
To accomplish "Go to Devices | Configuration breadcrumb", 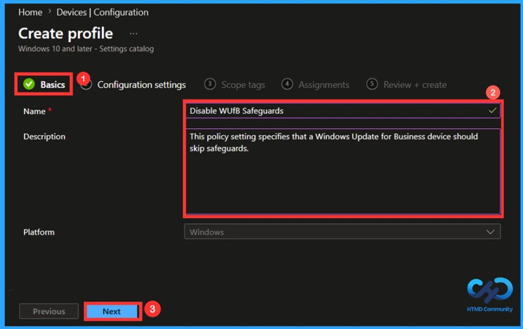I will [102, 12].
